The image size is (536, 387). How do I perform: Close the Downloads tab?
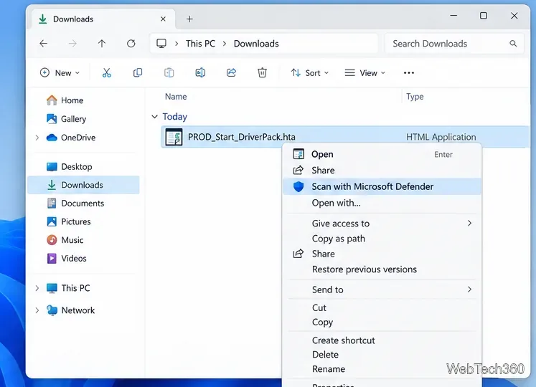tap(163, 19)
